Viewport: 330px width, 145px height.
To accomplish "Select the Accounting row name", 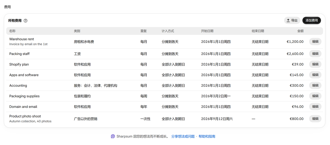I will coord(18,86).
